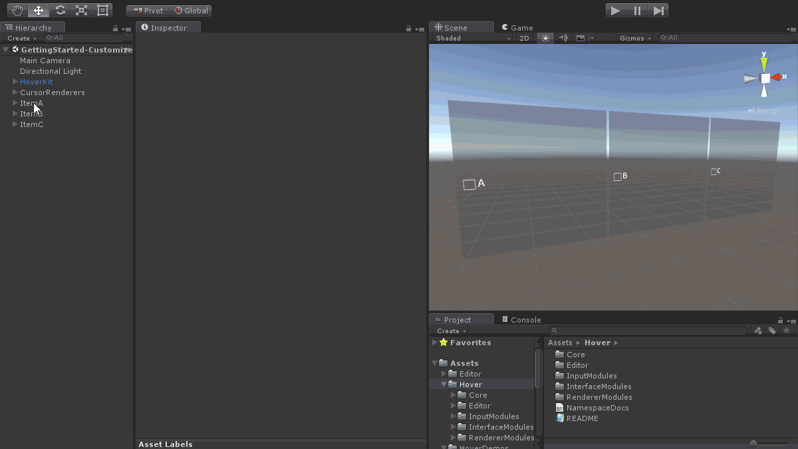Toggle Global handle rotation button
Viewport: 798px width, 449px height.
(x=191, y=11)
